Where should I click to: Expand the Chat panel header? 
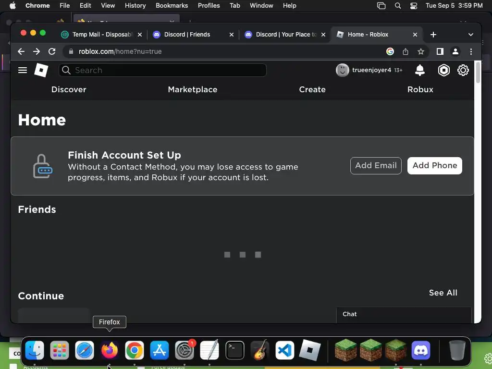[404, 314]
